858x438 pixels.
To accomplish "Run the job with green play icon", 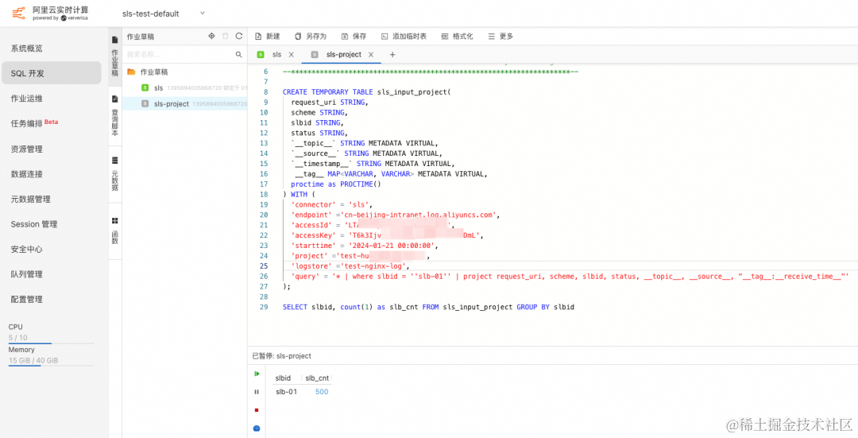I will 257,374.
